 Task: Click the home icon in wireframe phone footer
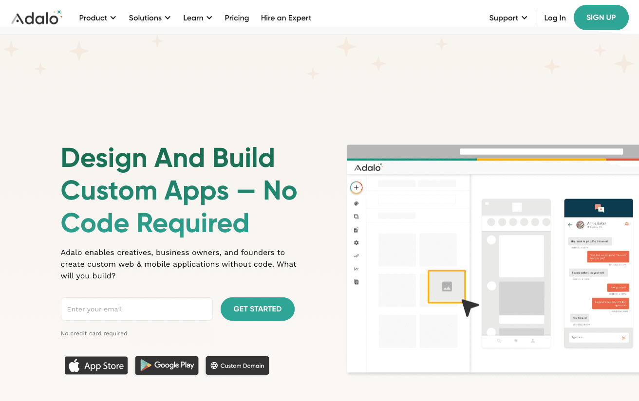516,341
